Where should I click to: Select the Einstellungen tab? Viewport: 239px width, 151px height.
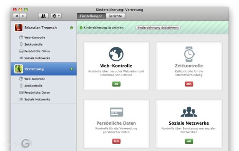pos(91,16)
